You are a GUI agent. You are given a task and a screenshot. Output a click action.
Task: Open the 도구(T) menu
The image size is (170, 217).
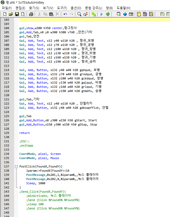[62, 8]
